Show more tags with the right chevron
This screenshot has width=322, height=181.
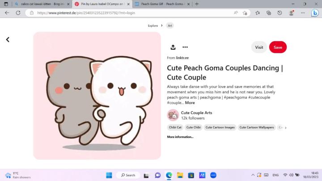[285, 128]
